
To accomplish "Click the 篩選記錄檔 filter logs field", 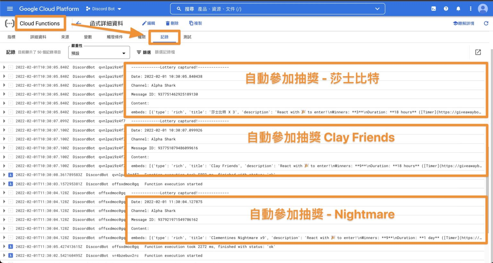I will 165,52.
